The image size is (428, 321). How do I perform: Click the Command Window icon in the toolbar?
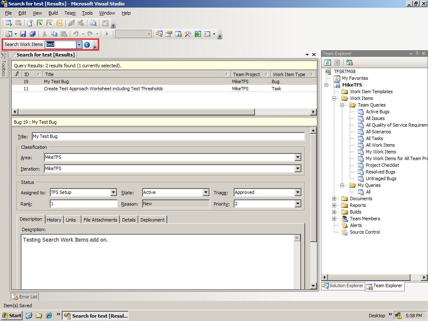(x=207, y=34)
